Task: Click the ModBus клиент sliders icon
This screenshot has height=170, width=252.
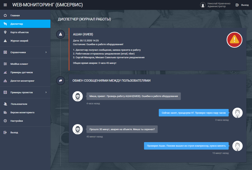Action: [5, 64]
